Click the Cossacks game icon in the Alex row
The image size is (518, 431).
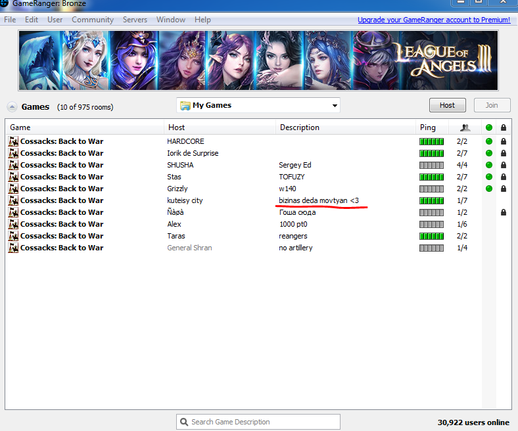(x=13, y=224)
